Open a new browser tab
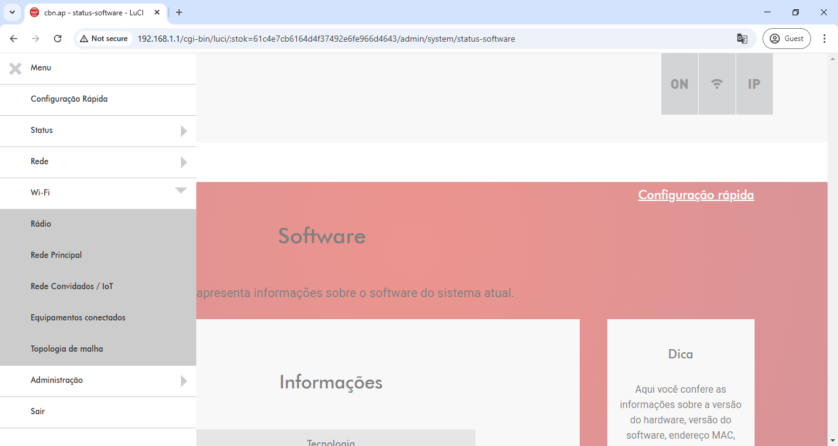This screenshot has width=838, height=446. [179, 12]
